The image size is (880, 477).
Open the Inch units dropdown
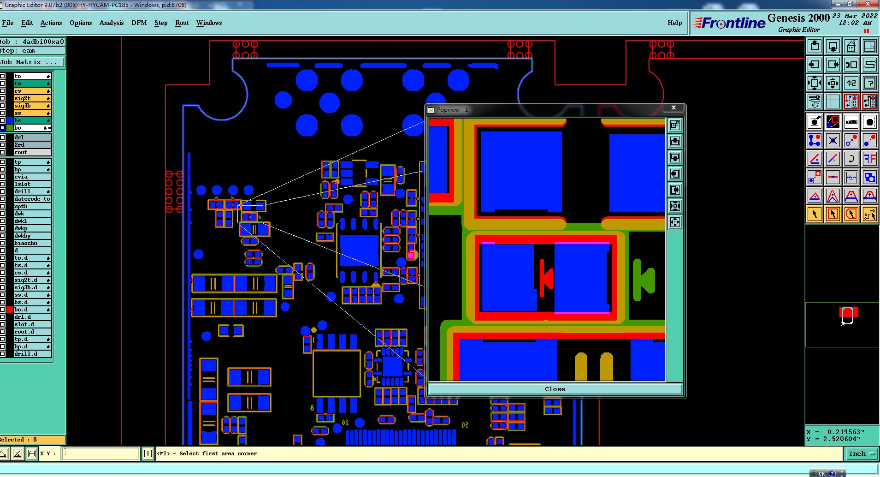(861, 454)
